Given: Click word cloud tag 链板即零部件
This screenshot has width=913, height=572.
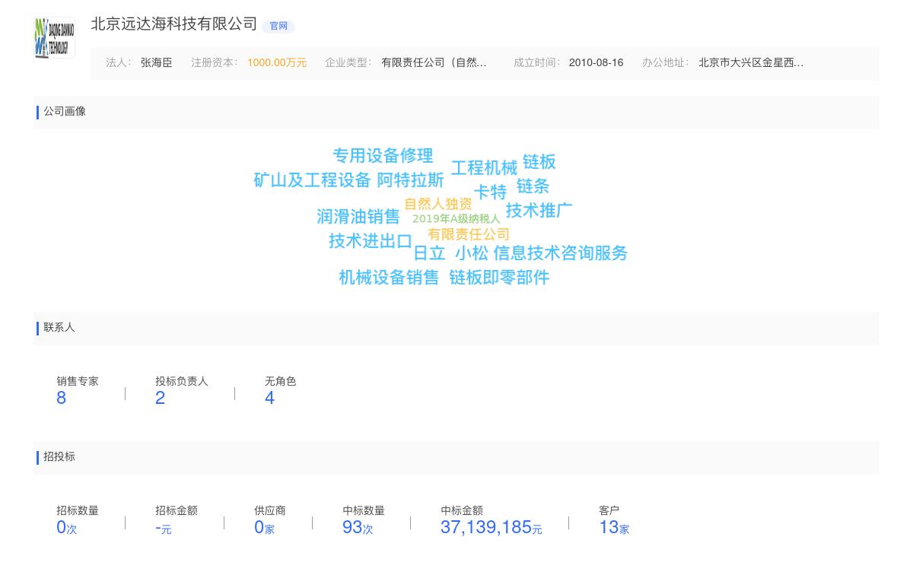Looking at the screenshot, I should pyautogui.click(x=499, y=278).
